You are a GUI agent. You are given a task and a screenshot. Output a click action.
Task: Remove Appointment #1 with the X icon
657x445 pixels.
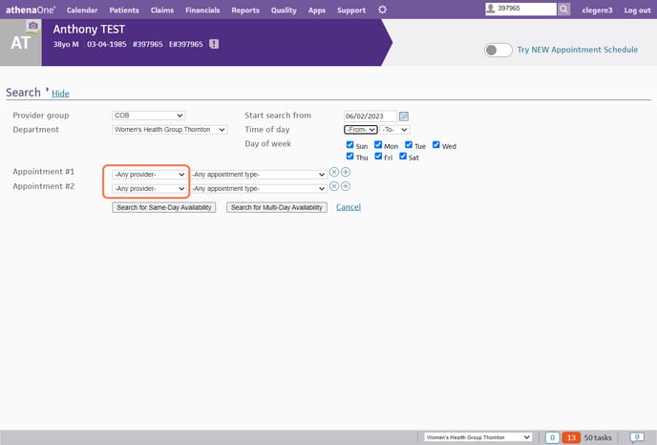click(334, 172)
